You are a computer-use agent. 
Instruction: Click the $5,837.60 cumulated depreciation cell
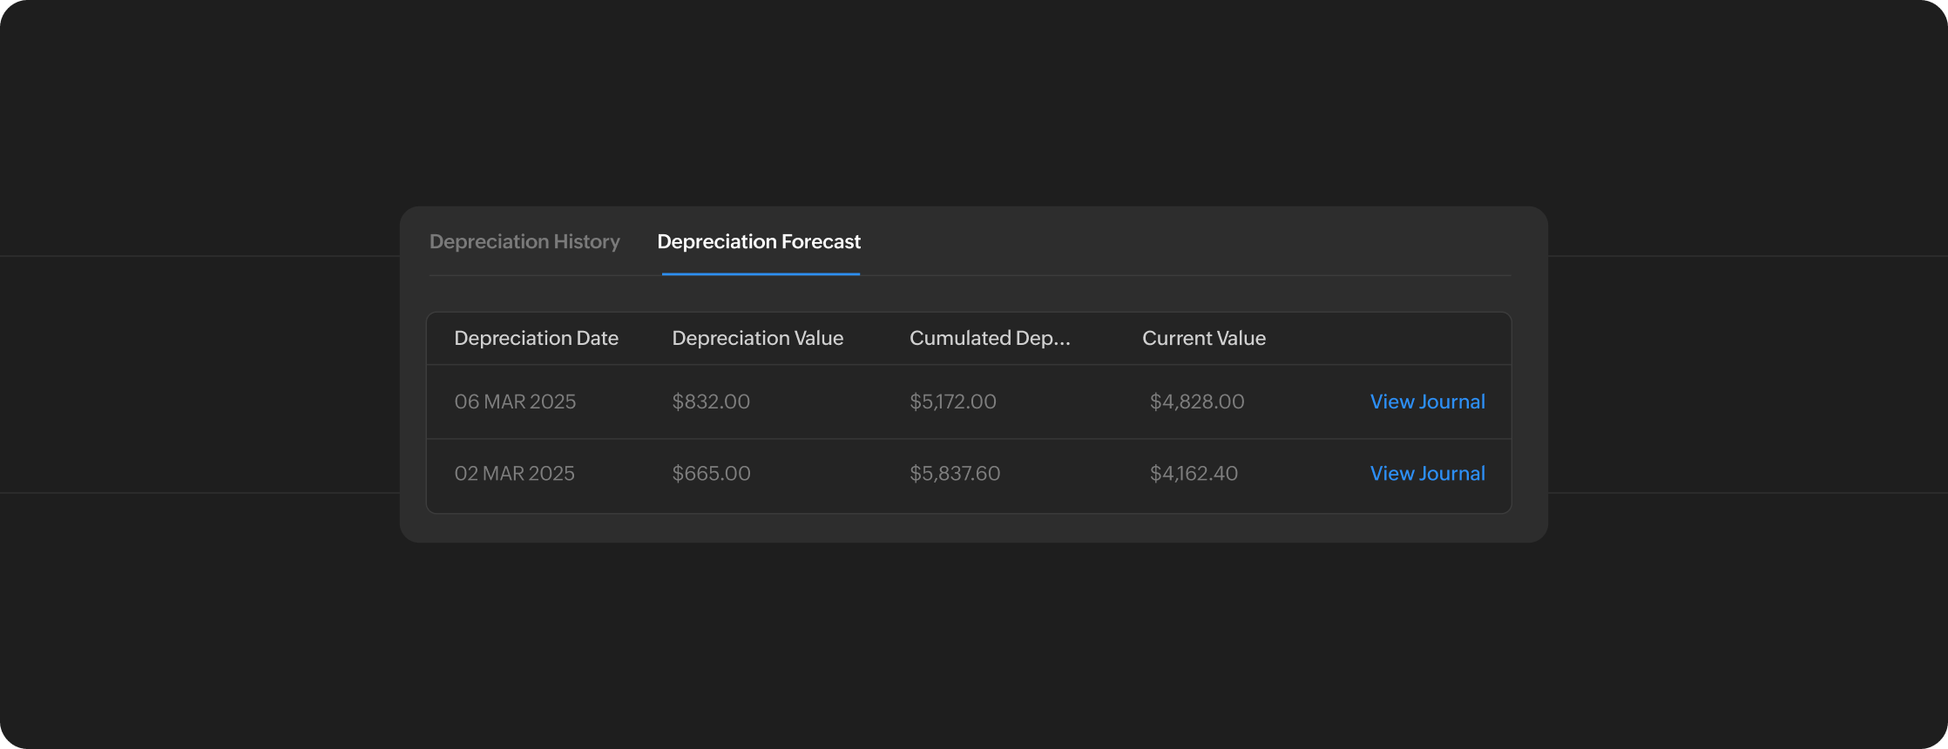point(954,474)
